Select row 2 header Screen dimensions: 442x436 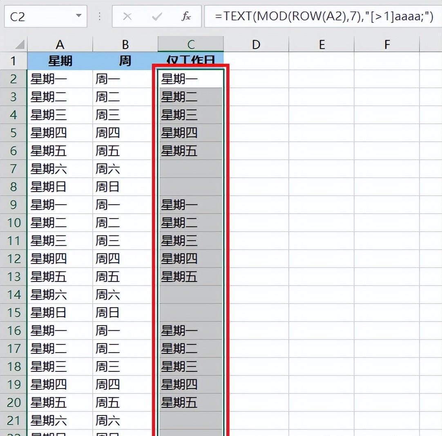(13, 79)
